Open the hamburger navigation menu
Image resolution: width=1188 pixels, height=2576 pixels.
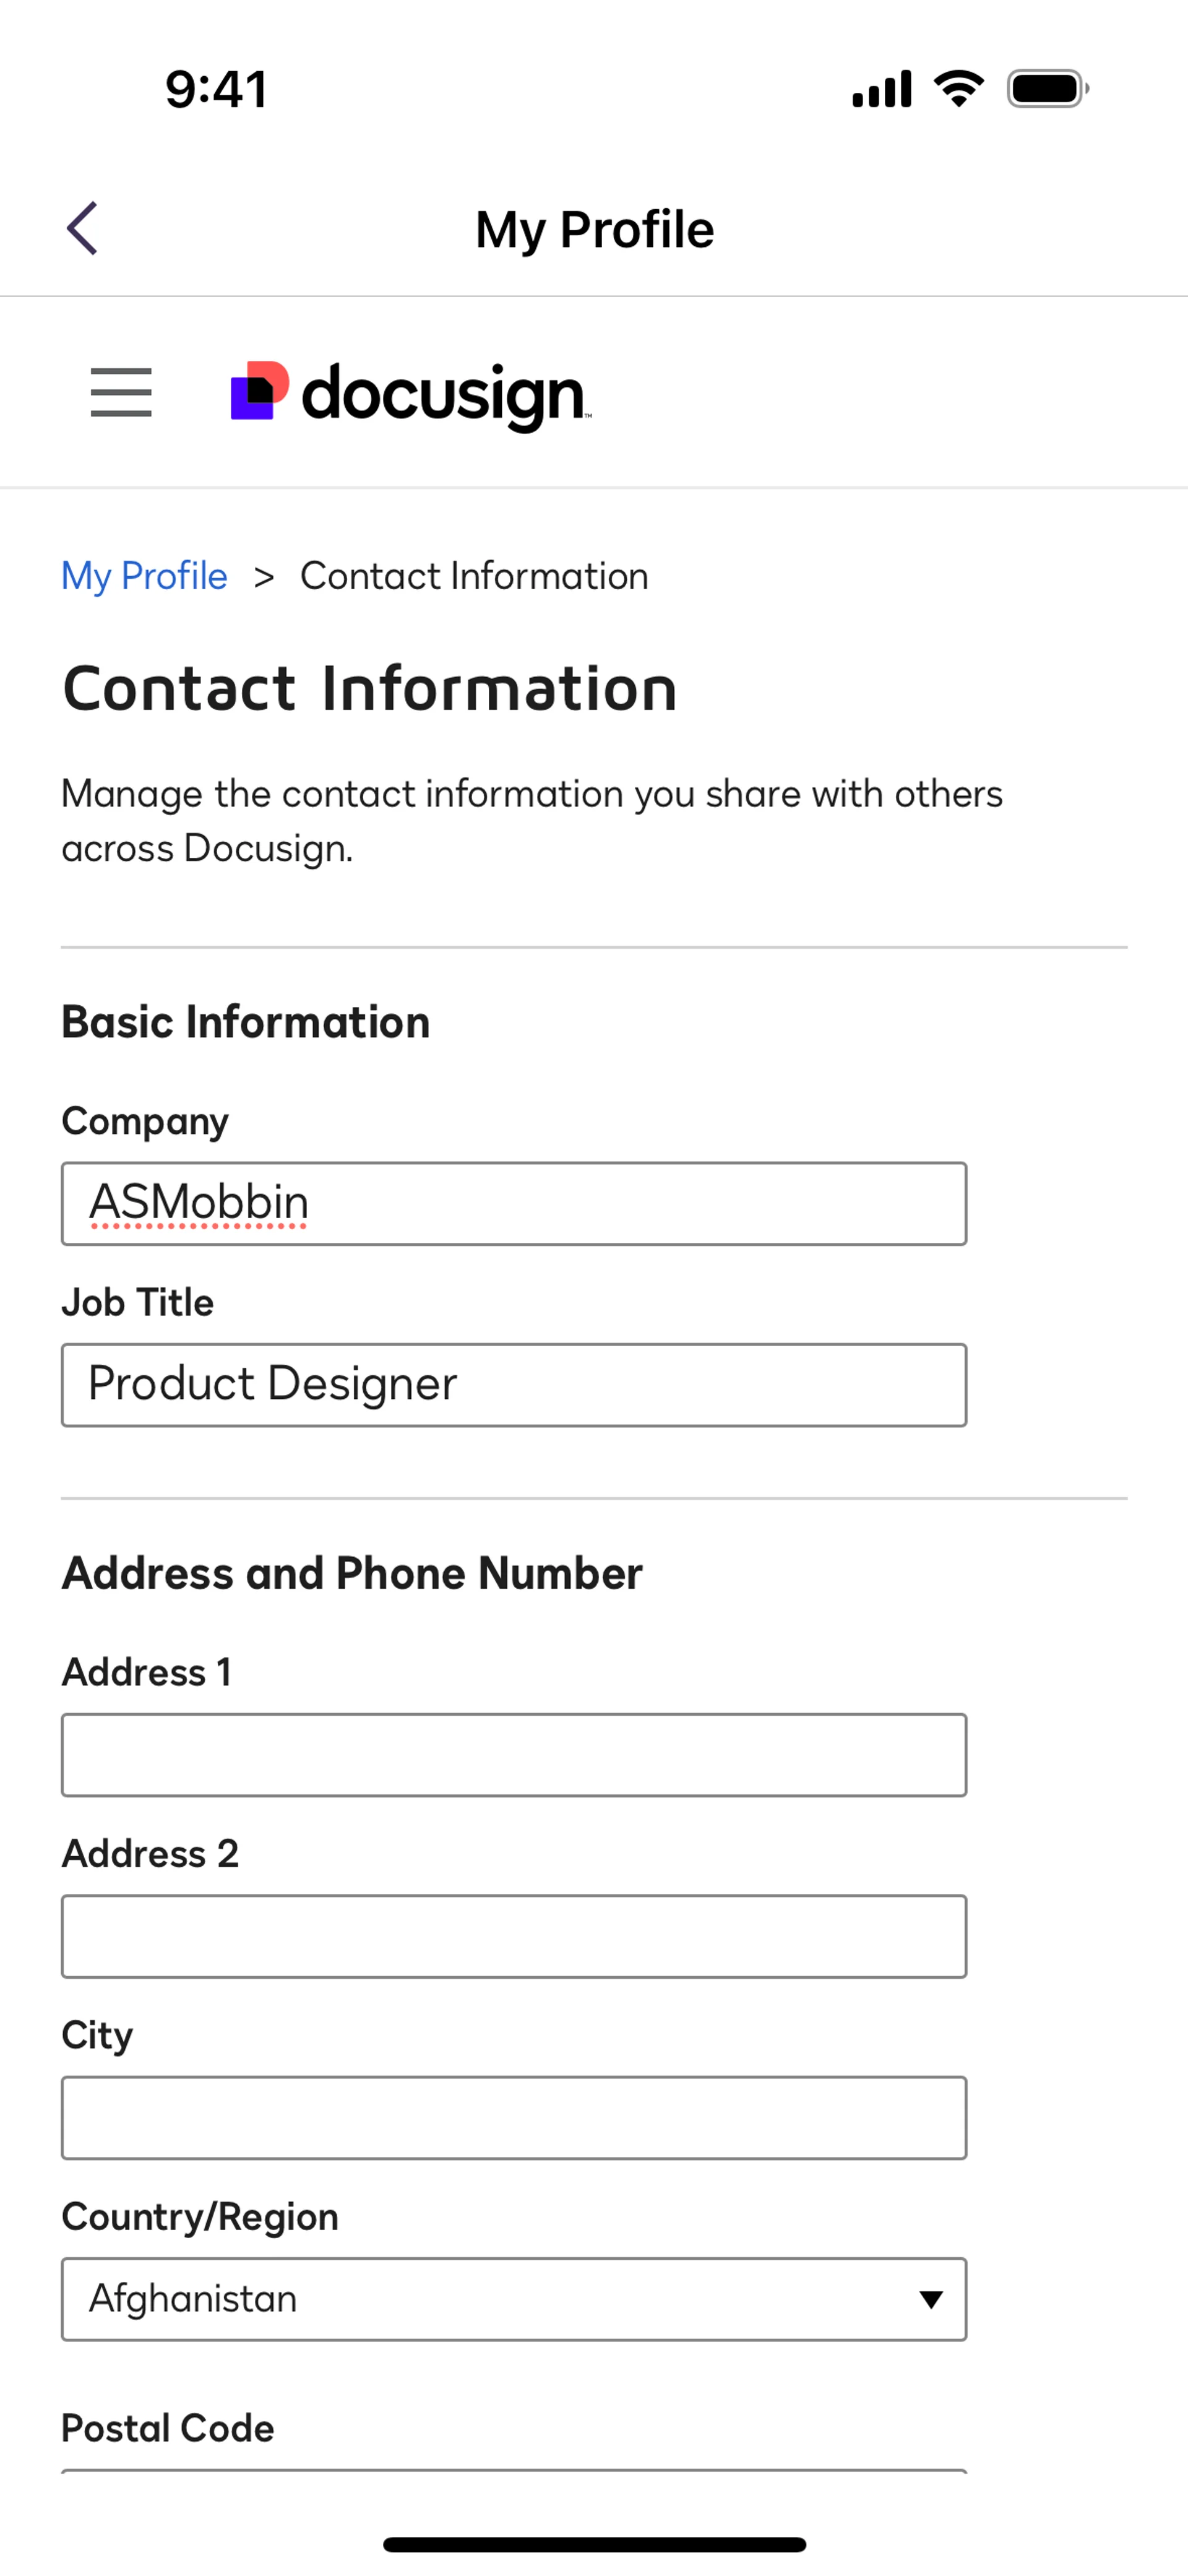coord(121,392)
